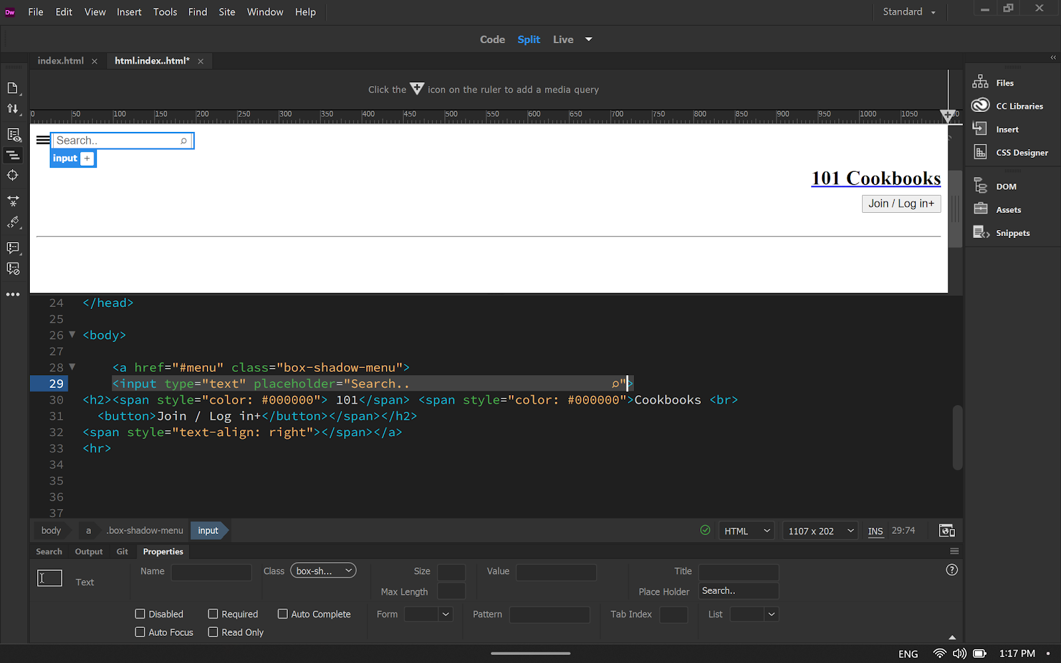Open the DOM panel icon
1061x663 pixels.
point(980,186)
